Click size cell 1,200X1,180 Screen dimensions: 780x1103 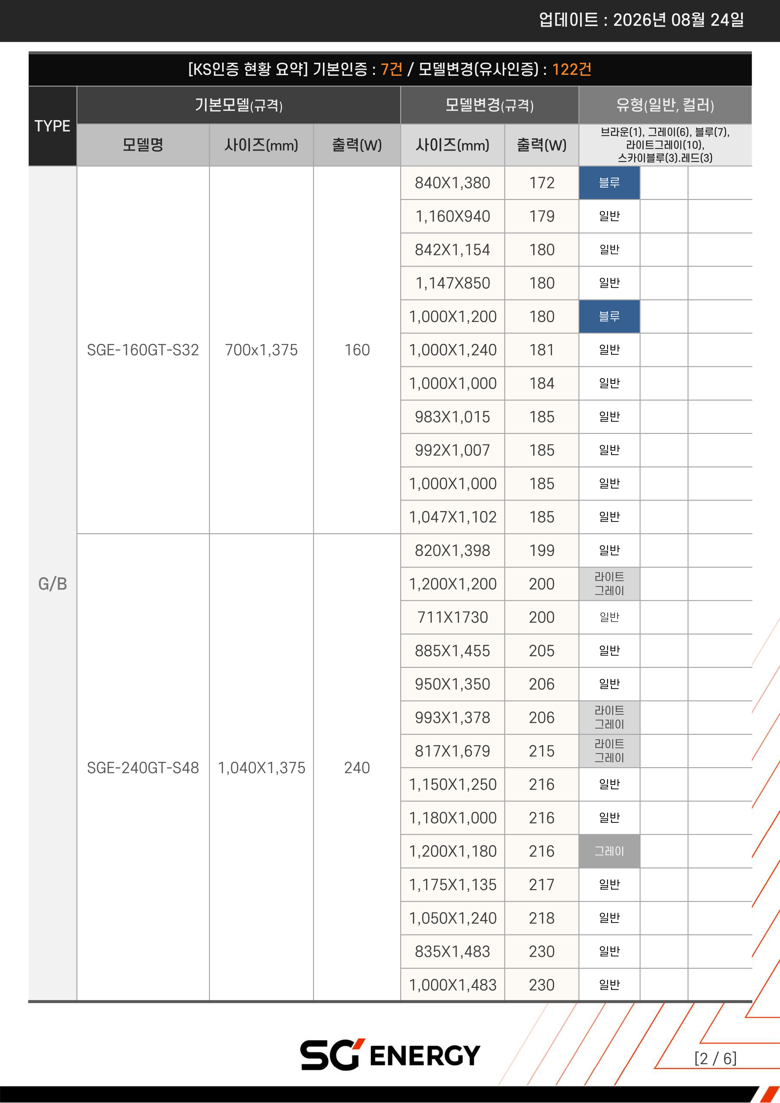(452, 851)
